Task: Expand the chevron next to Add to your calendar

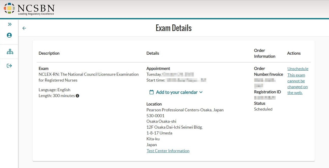Action: click(201, 92)
